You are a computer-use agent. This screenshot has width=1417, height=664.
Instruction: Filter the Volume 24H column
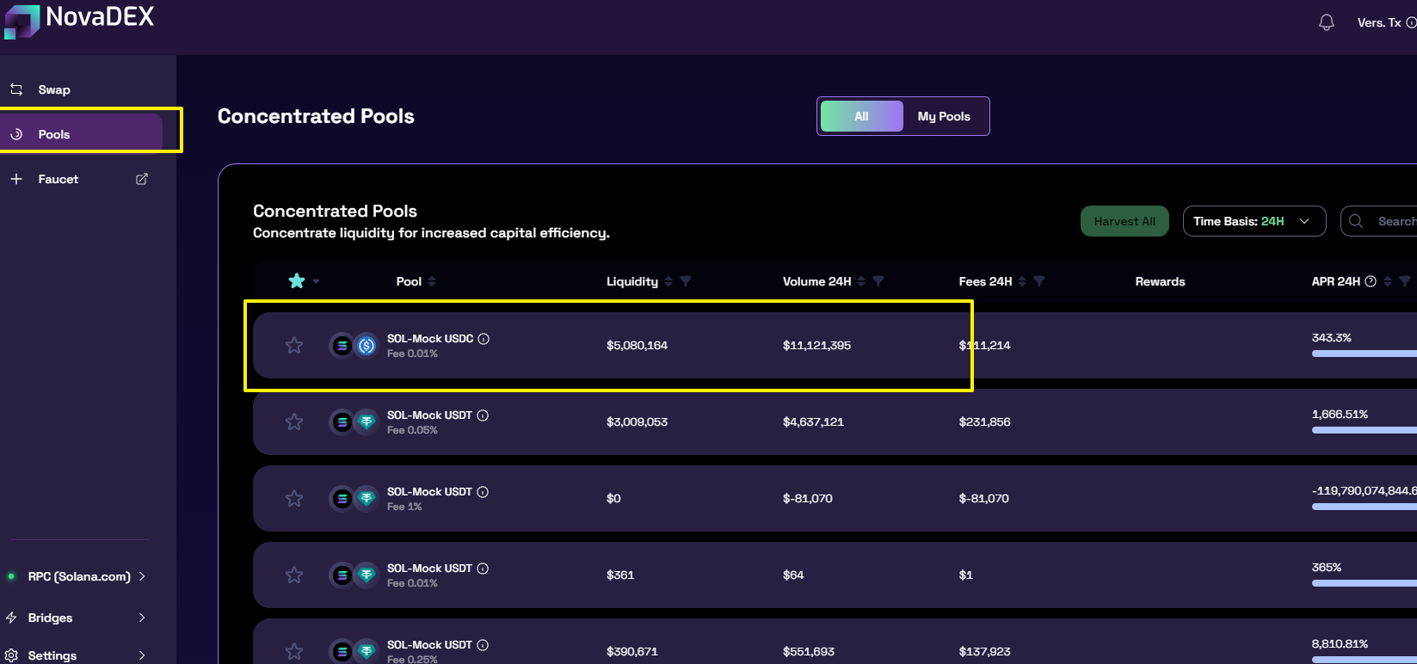pos(878,281)
